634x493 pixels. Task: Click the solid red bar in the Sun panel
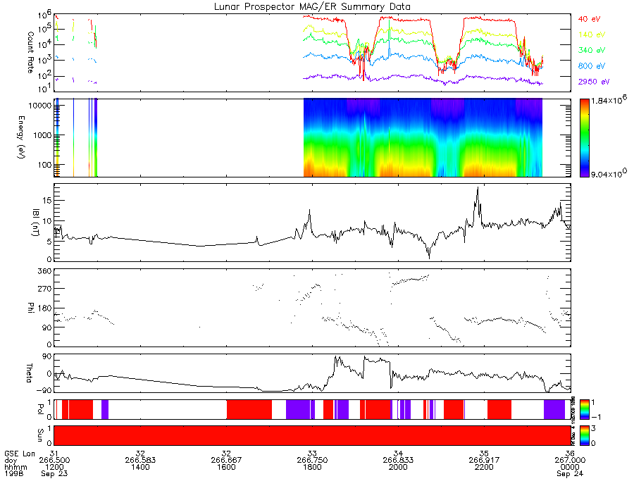coord(312,436)
